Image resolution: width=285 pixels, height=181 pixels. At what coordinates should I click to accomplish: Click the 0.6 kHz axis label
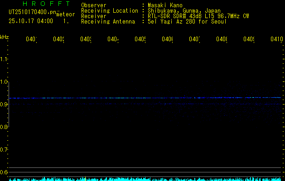[x=4, y=172]
